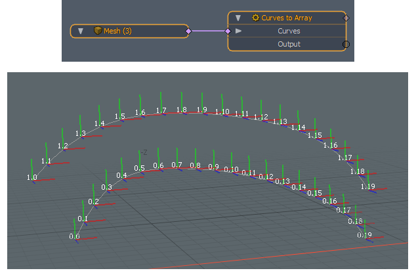Click the gear icon on Curves to Array

[x=256, y=18]
